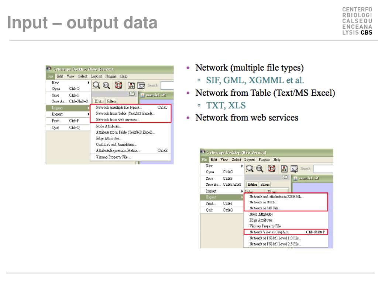The width and height of the screenshot is (378, 283).
Task: Expand New submenu arrow in Import screenshot
Action: coord(89,83)
